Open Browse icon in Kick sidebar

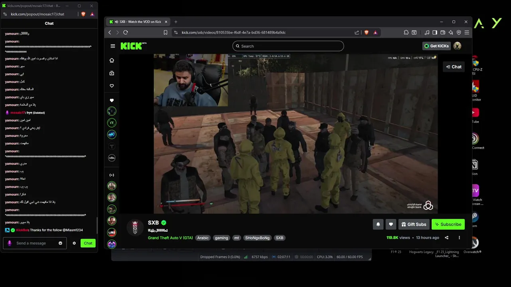tap(112, 73)
